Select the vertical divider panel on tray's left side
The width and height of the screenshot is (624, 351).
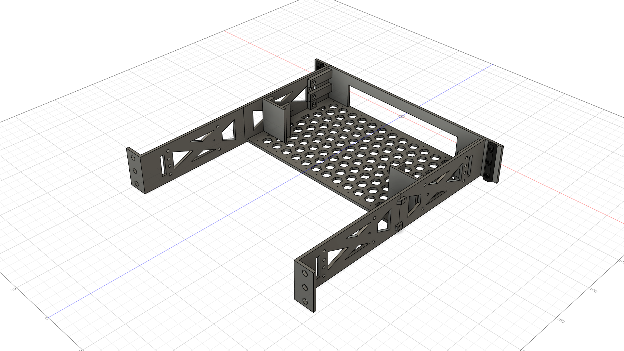point(275,120)
